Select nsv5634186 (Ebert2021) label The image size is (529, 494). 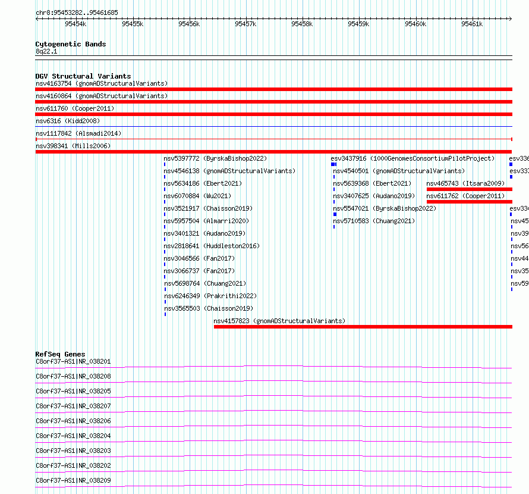[203, 183]
